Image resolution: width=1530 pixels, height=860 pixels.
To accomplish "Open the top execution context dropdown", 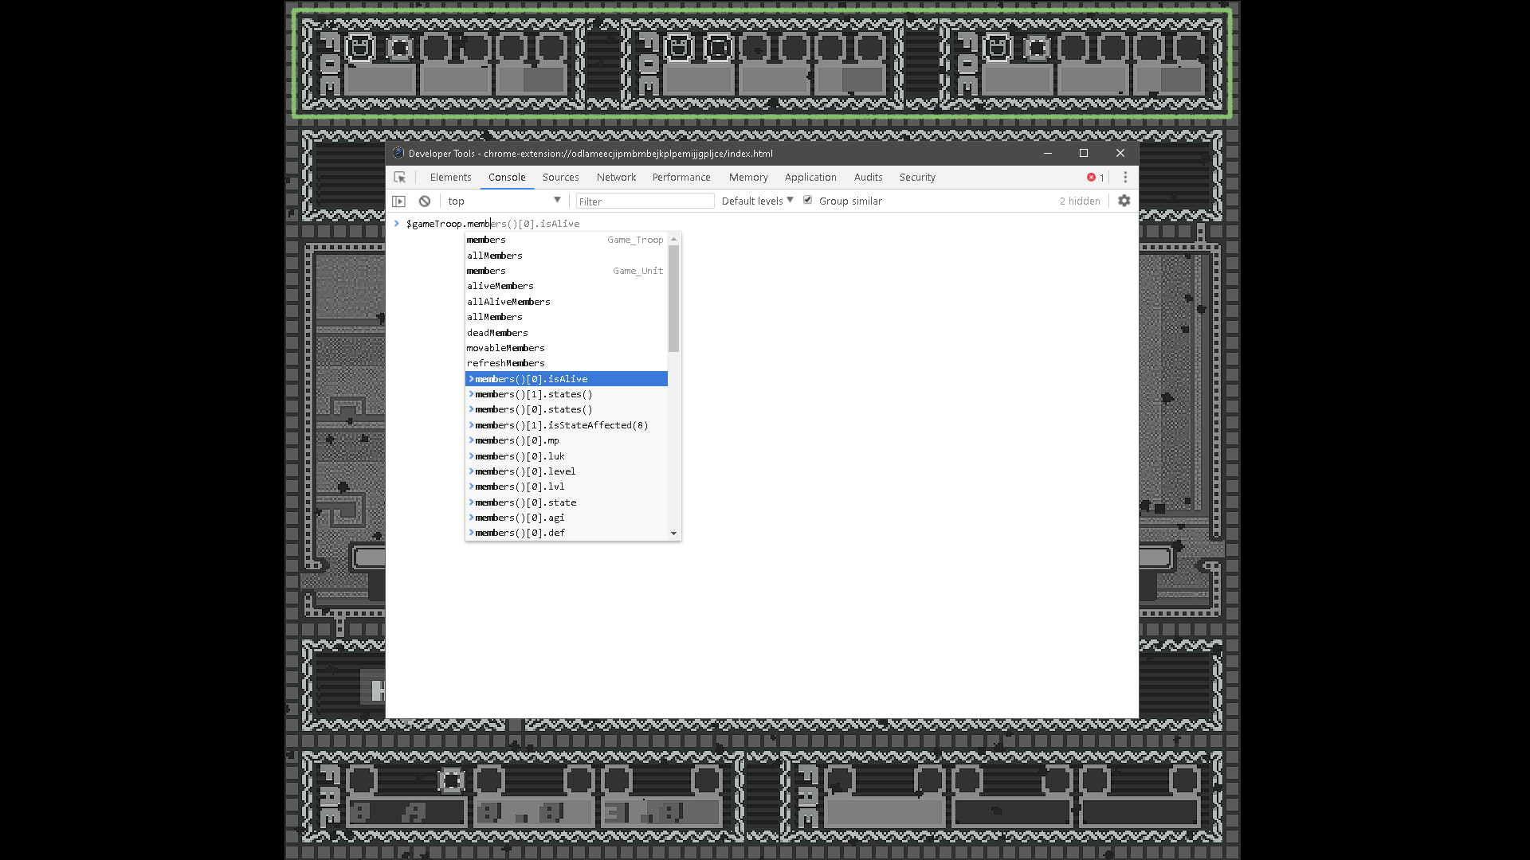I will tap(504, 201).
